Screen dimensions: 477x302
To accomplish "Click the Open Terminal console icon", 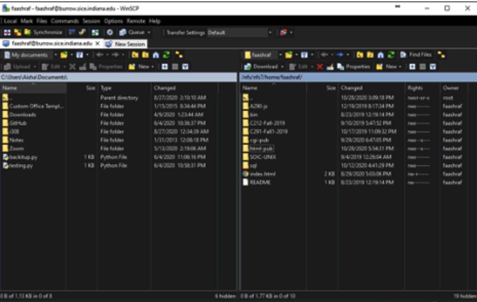I will point(72,32).
